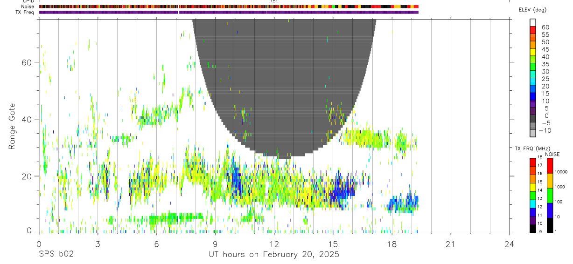Click the yellow segment of the NOISE color bar
The width and height of the screenshot is (573, 264).
tap(550, 181)
